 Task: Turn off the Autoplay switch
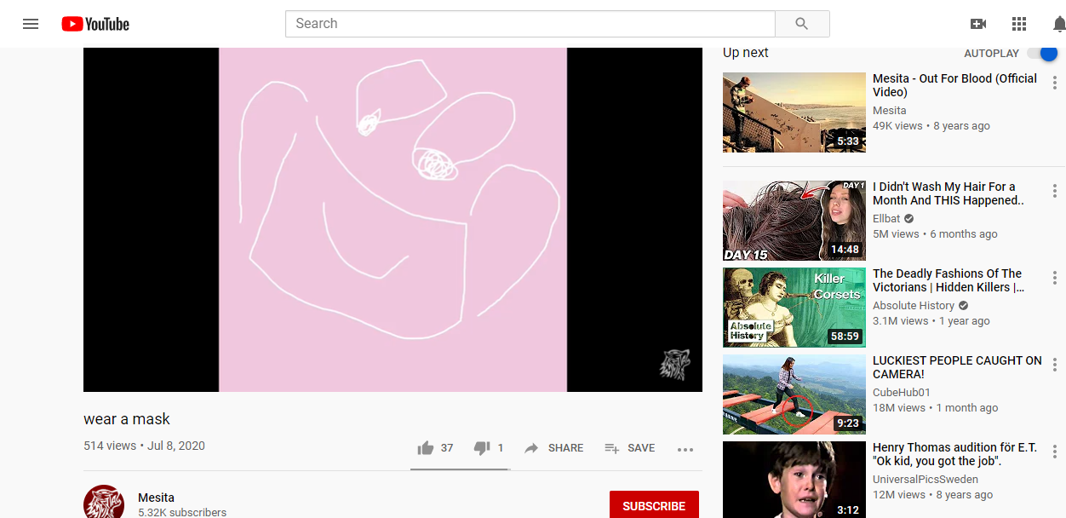1042,54
